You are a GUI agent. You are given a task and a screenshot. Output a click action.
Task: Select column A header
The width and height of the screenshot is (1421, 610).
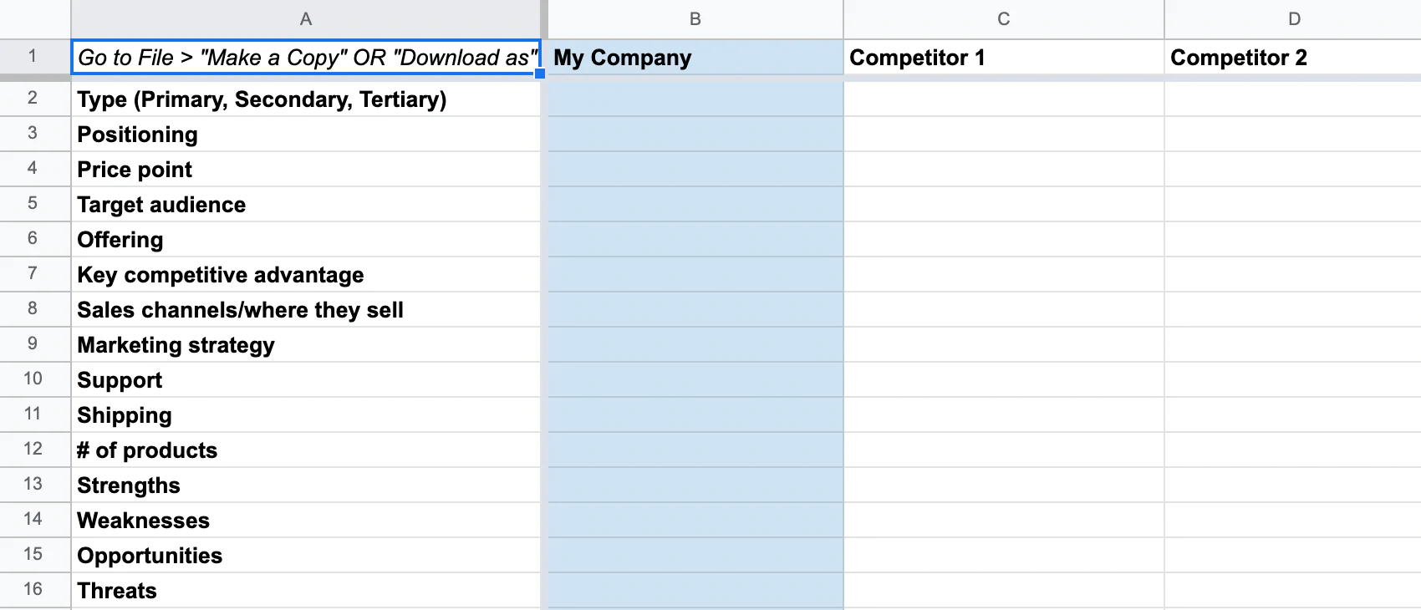(306, 19)
